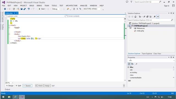Open the ANALYZE menu
This screenshot has width=176, height=99.
pos(84,5)
